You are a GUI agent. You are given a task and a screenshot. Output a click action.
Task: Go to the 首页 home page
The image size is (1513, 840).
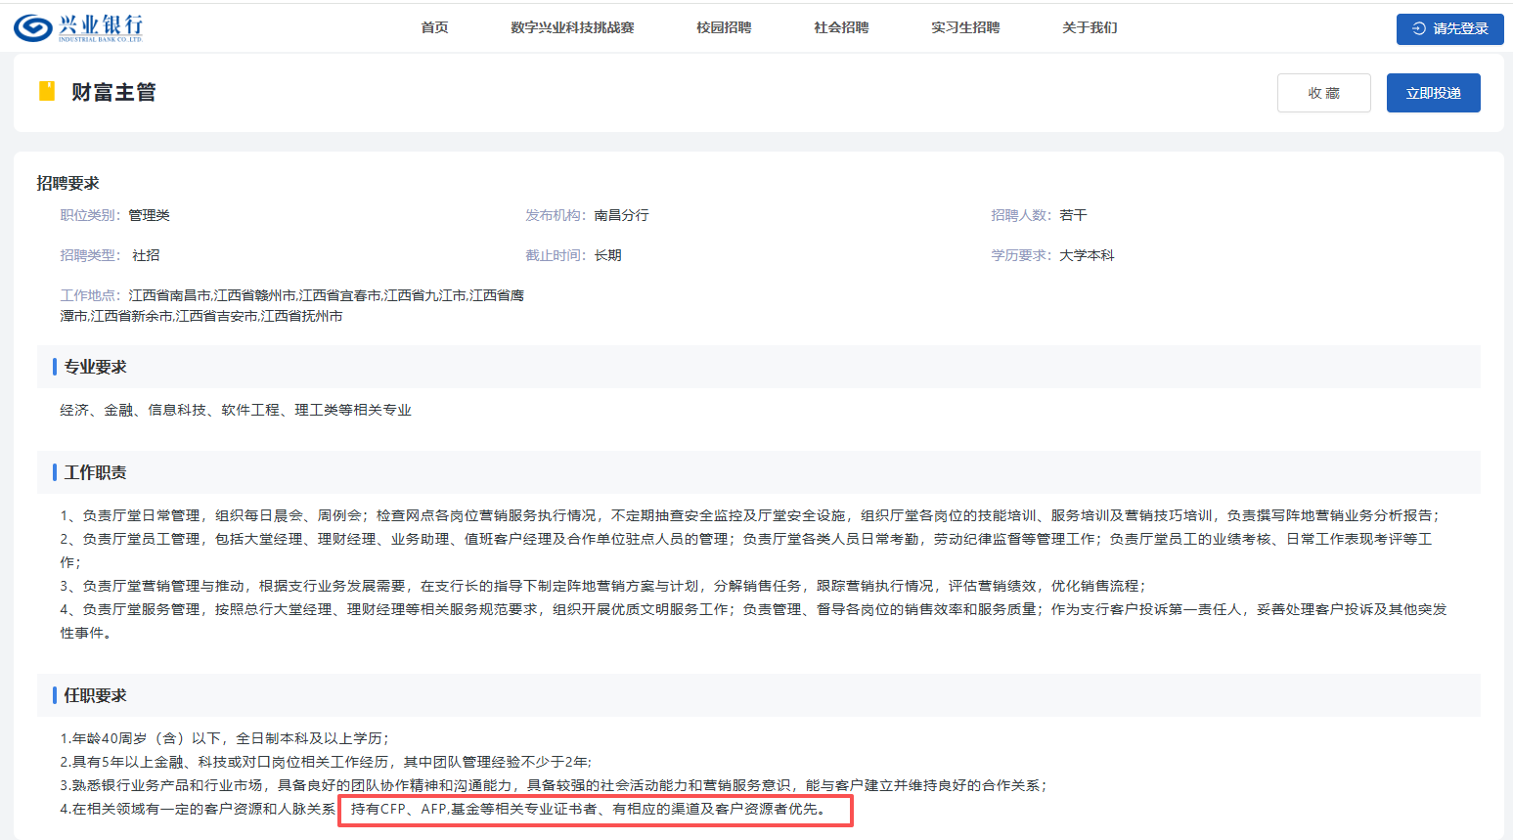click(x=434, y=27)
